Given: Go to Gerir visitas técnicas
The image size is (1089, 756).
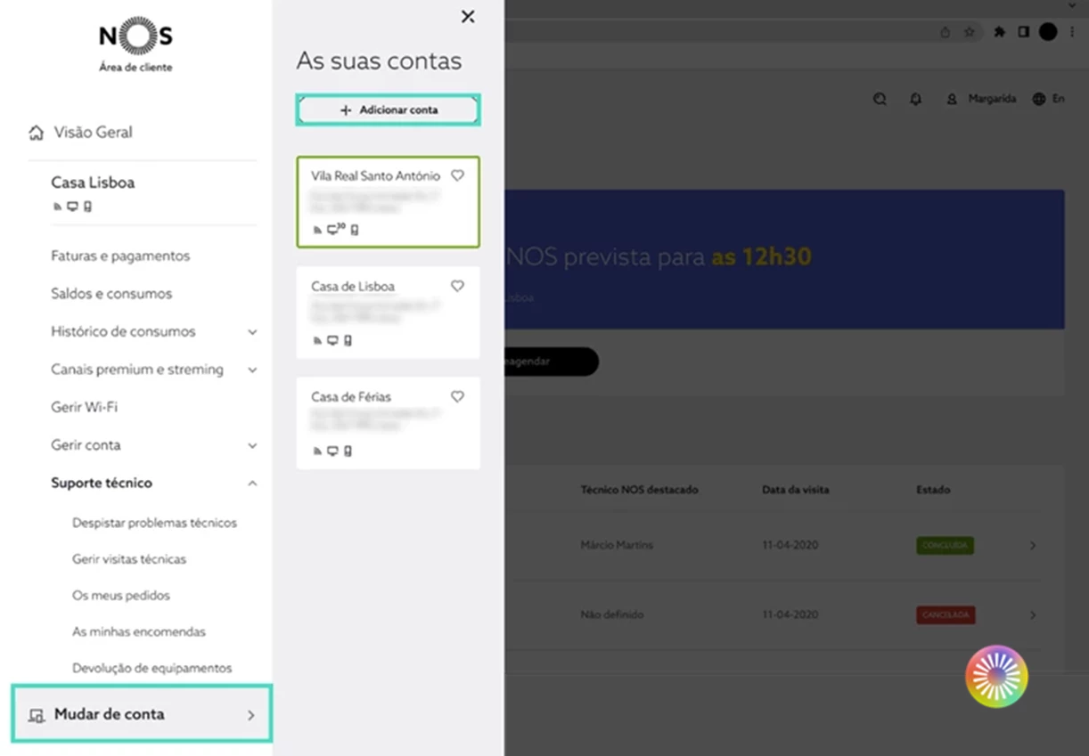Looking at the screenshot, I should 129,559.
